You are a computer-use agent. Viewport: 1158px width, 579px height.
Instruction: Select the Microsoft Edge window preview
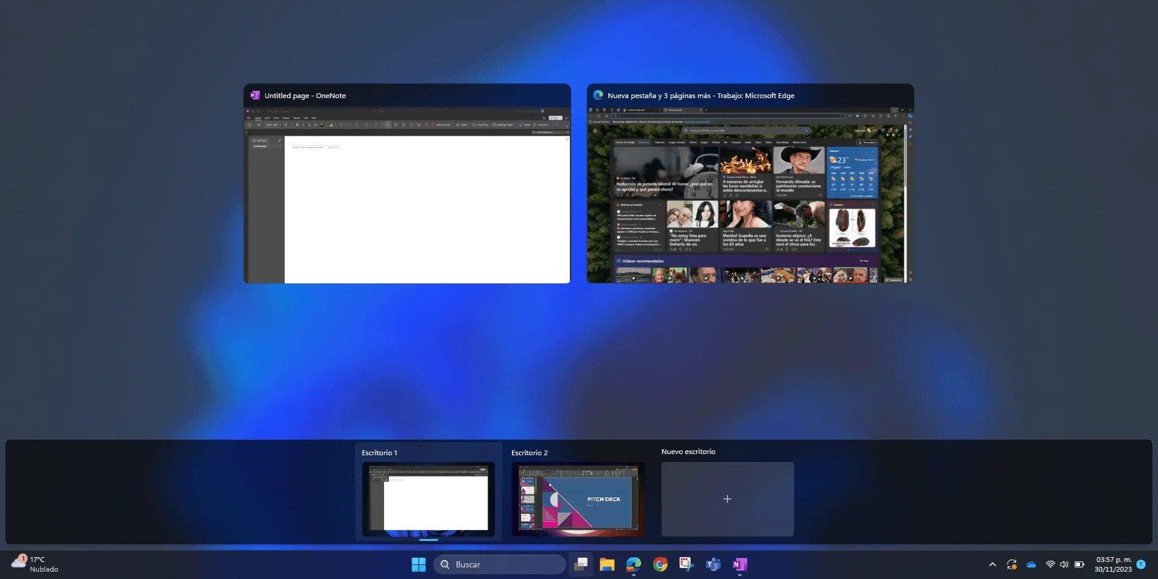[750, 183]
